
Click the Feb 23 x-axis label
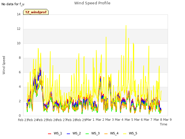coord(23,120)
